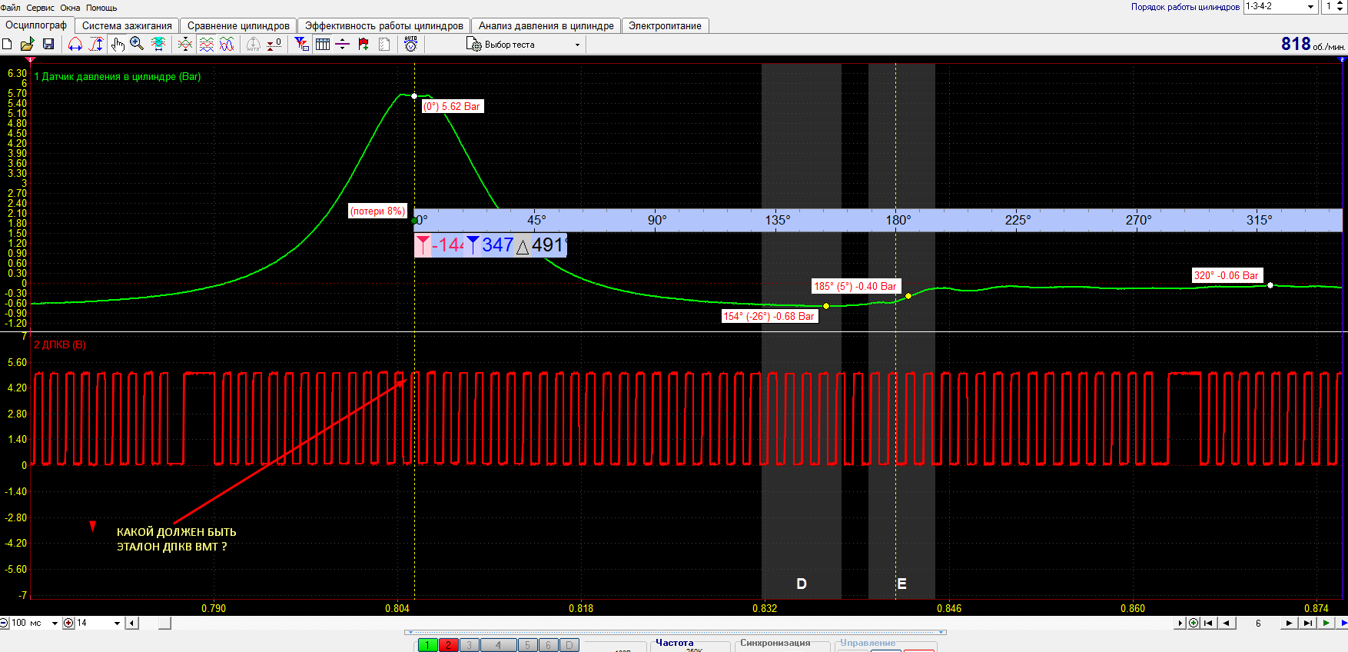
Task: Toggle channel 3 button
Action: pos(469,645)
